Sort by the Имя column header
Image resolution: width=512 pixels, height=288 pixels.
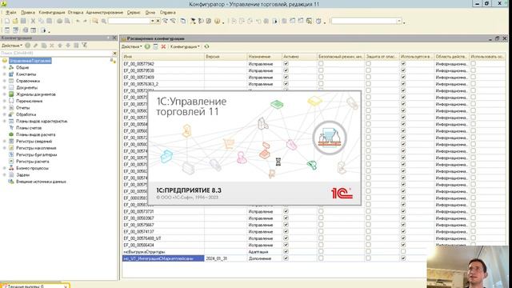click(x=163, y=57)
